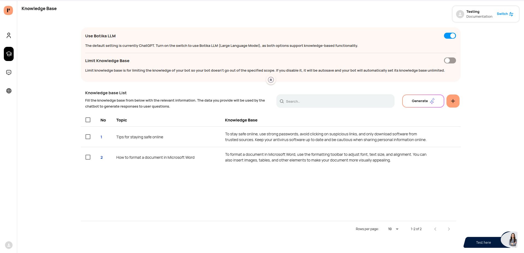
Task: Go to the previous page of results
Action: tap(435, 229)
